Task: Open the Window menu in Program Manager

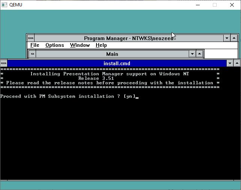Action: pyautogui.click(x=80, y=45)
